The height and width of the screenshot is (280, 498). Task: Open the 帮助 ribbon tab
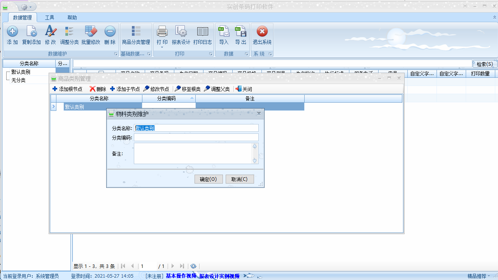point(72,17)
